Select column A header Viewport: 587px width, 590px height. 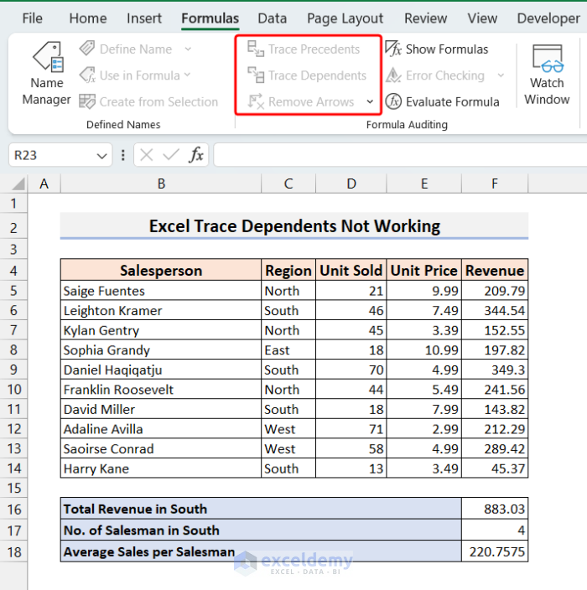(x=44, y=184)
